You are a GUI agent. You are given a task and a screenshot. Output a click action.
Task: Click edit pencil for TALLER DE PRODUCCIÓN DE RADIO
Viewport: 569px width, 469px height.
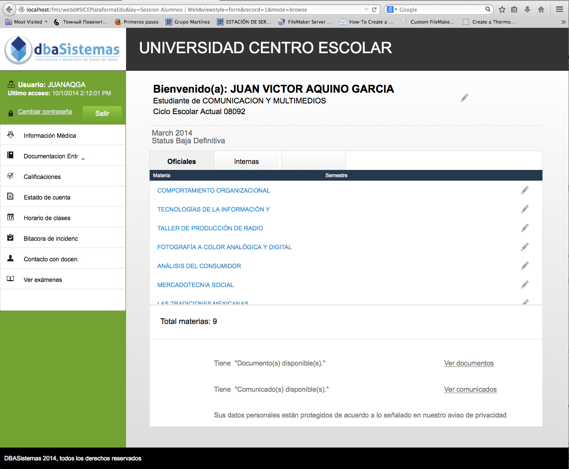click(x=525, y=228)
